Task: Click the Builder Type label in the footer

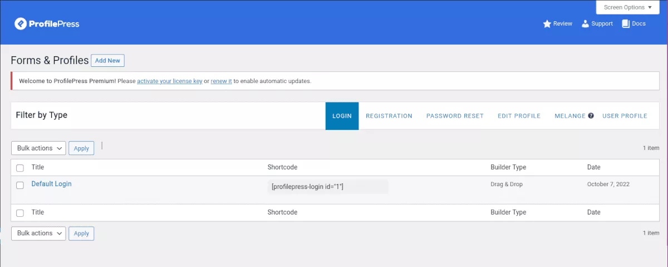Action: click(x=508, y=212)
